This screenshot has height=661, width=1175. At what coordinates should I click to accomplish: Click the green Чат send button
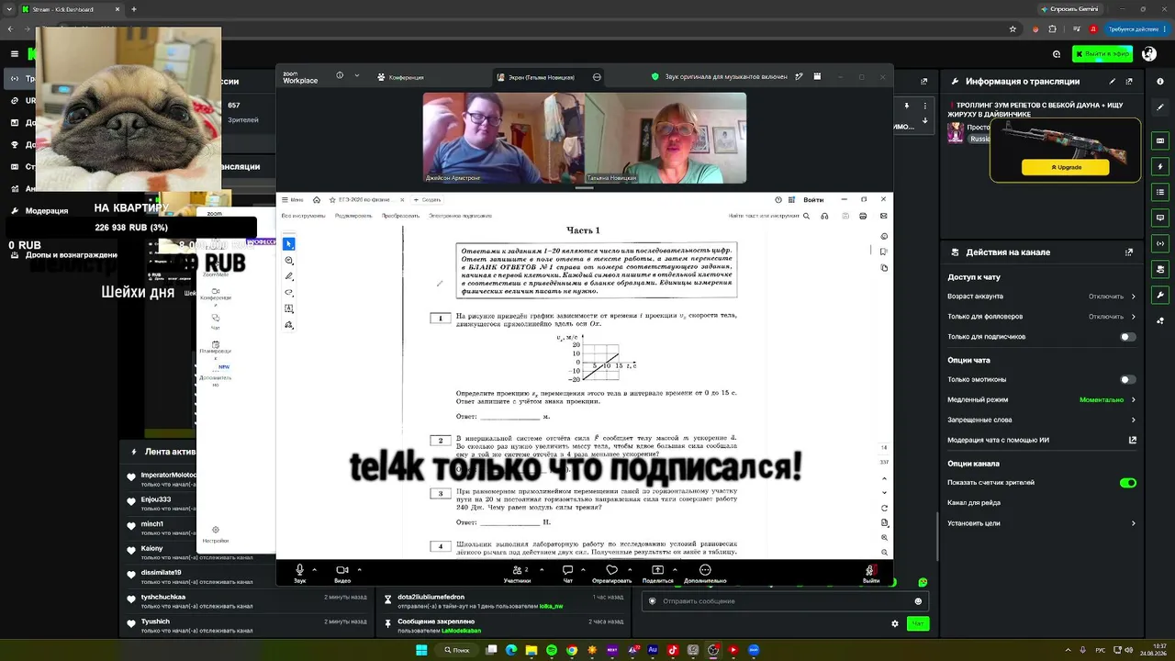[x=917, y=623]
